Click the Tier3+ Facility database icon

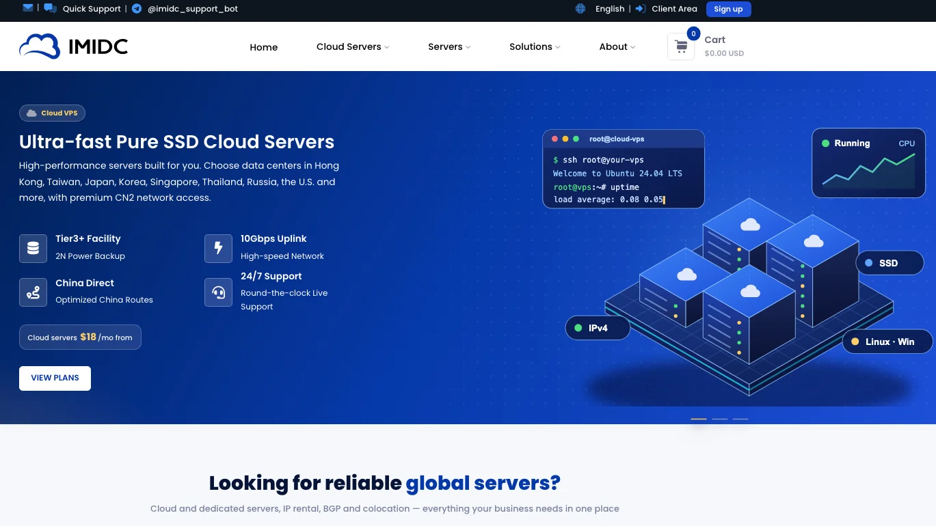click(33, 249)
